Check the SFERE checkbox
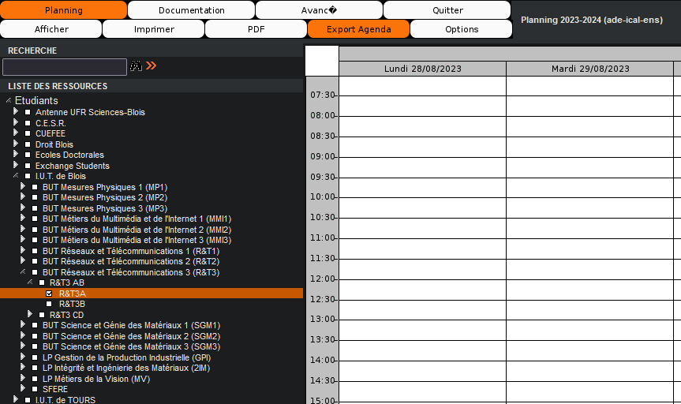The width and height of the screenshot is (681, 404). [x=35, y=389]
